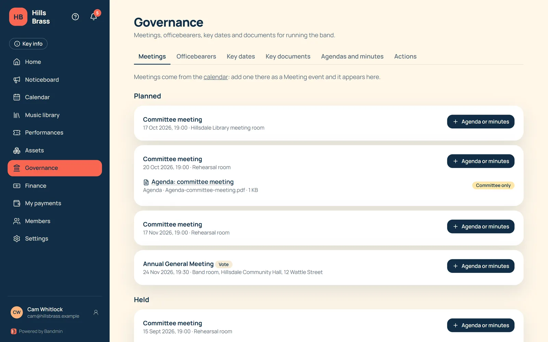
Task: Click the Bandmin logo in footer
Action: coord(14,331)
